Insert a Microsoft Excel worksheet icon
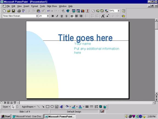Screen dimensions: 158x119 78,11
